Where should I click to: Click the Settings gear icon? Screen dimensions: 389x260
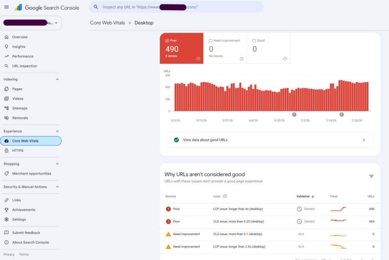[x=6, y=219]
